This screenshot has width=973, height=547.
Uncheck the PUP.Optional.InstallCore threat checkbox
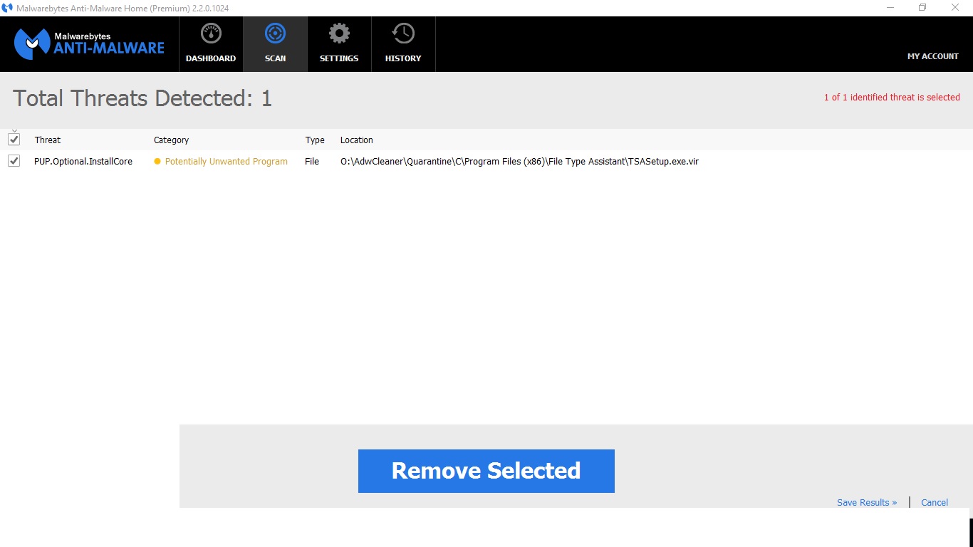tap(14, 161)
